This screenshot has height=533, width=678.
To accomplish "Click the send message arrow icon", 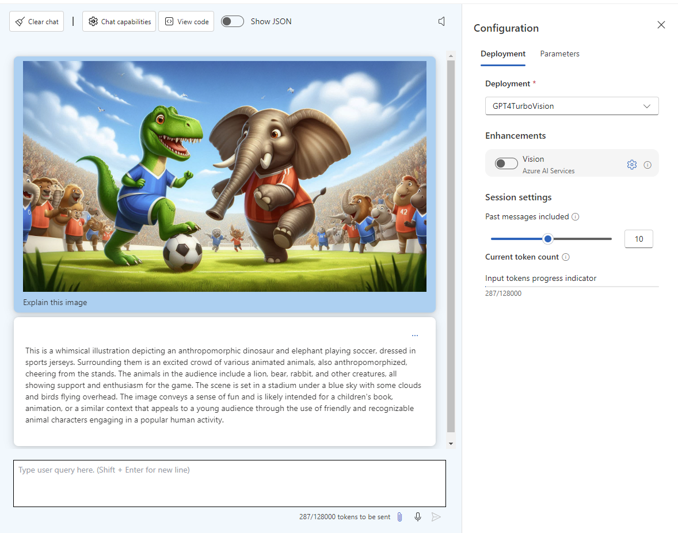I will [436, 517].
